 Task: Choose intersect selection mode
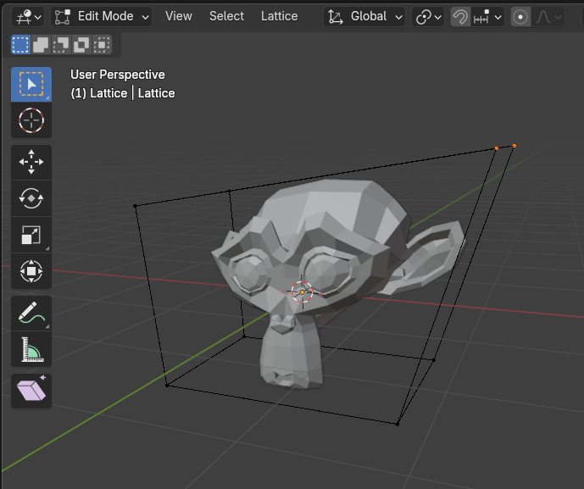[102, 45]
